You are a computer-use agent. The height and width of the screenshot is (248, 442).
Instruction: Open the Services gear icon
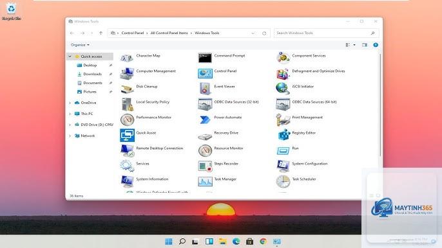pyautogui.click(x=127, y=166)
